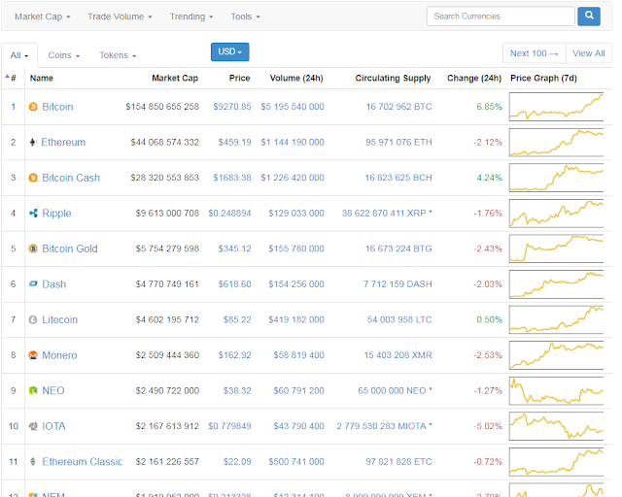622x497 pixels.
Task: Open Bitcoin Gold 7-day price graph
Action: 556,248
